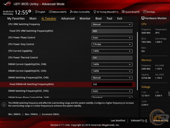
Task: Switch to the Advanced tab
Action: (68, 18)
